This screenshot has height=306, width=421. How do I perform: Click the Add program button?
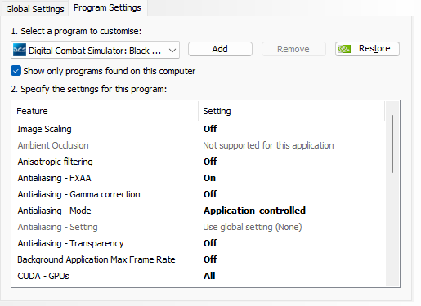[220, 49]
